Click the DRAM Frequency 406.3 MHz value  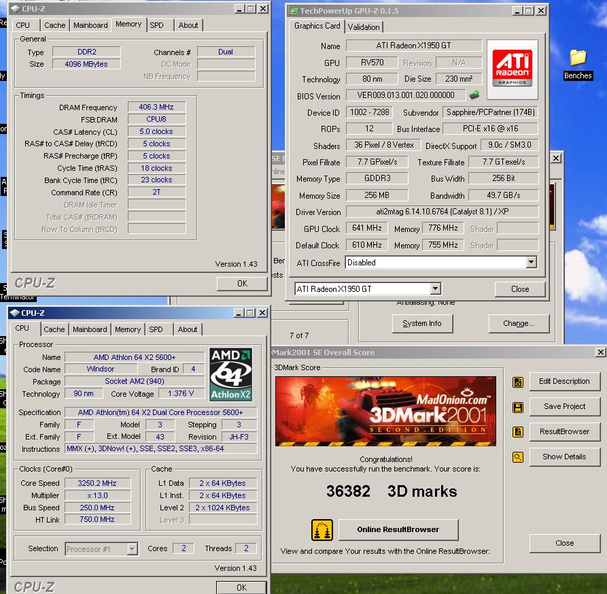[156, 107]
